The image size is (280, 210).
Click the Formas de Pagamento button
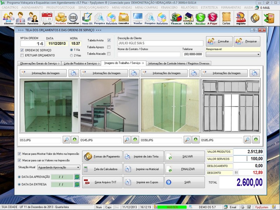(102, 156)
